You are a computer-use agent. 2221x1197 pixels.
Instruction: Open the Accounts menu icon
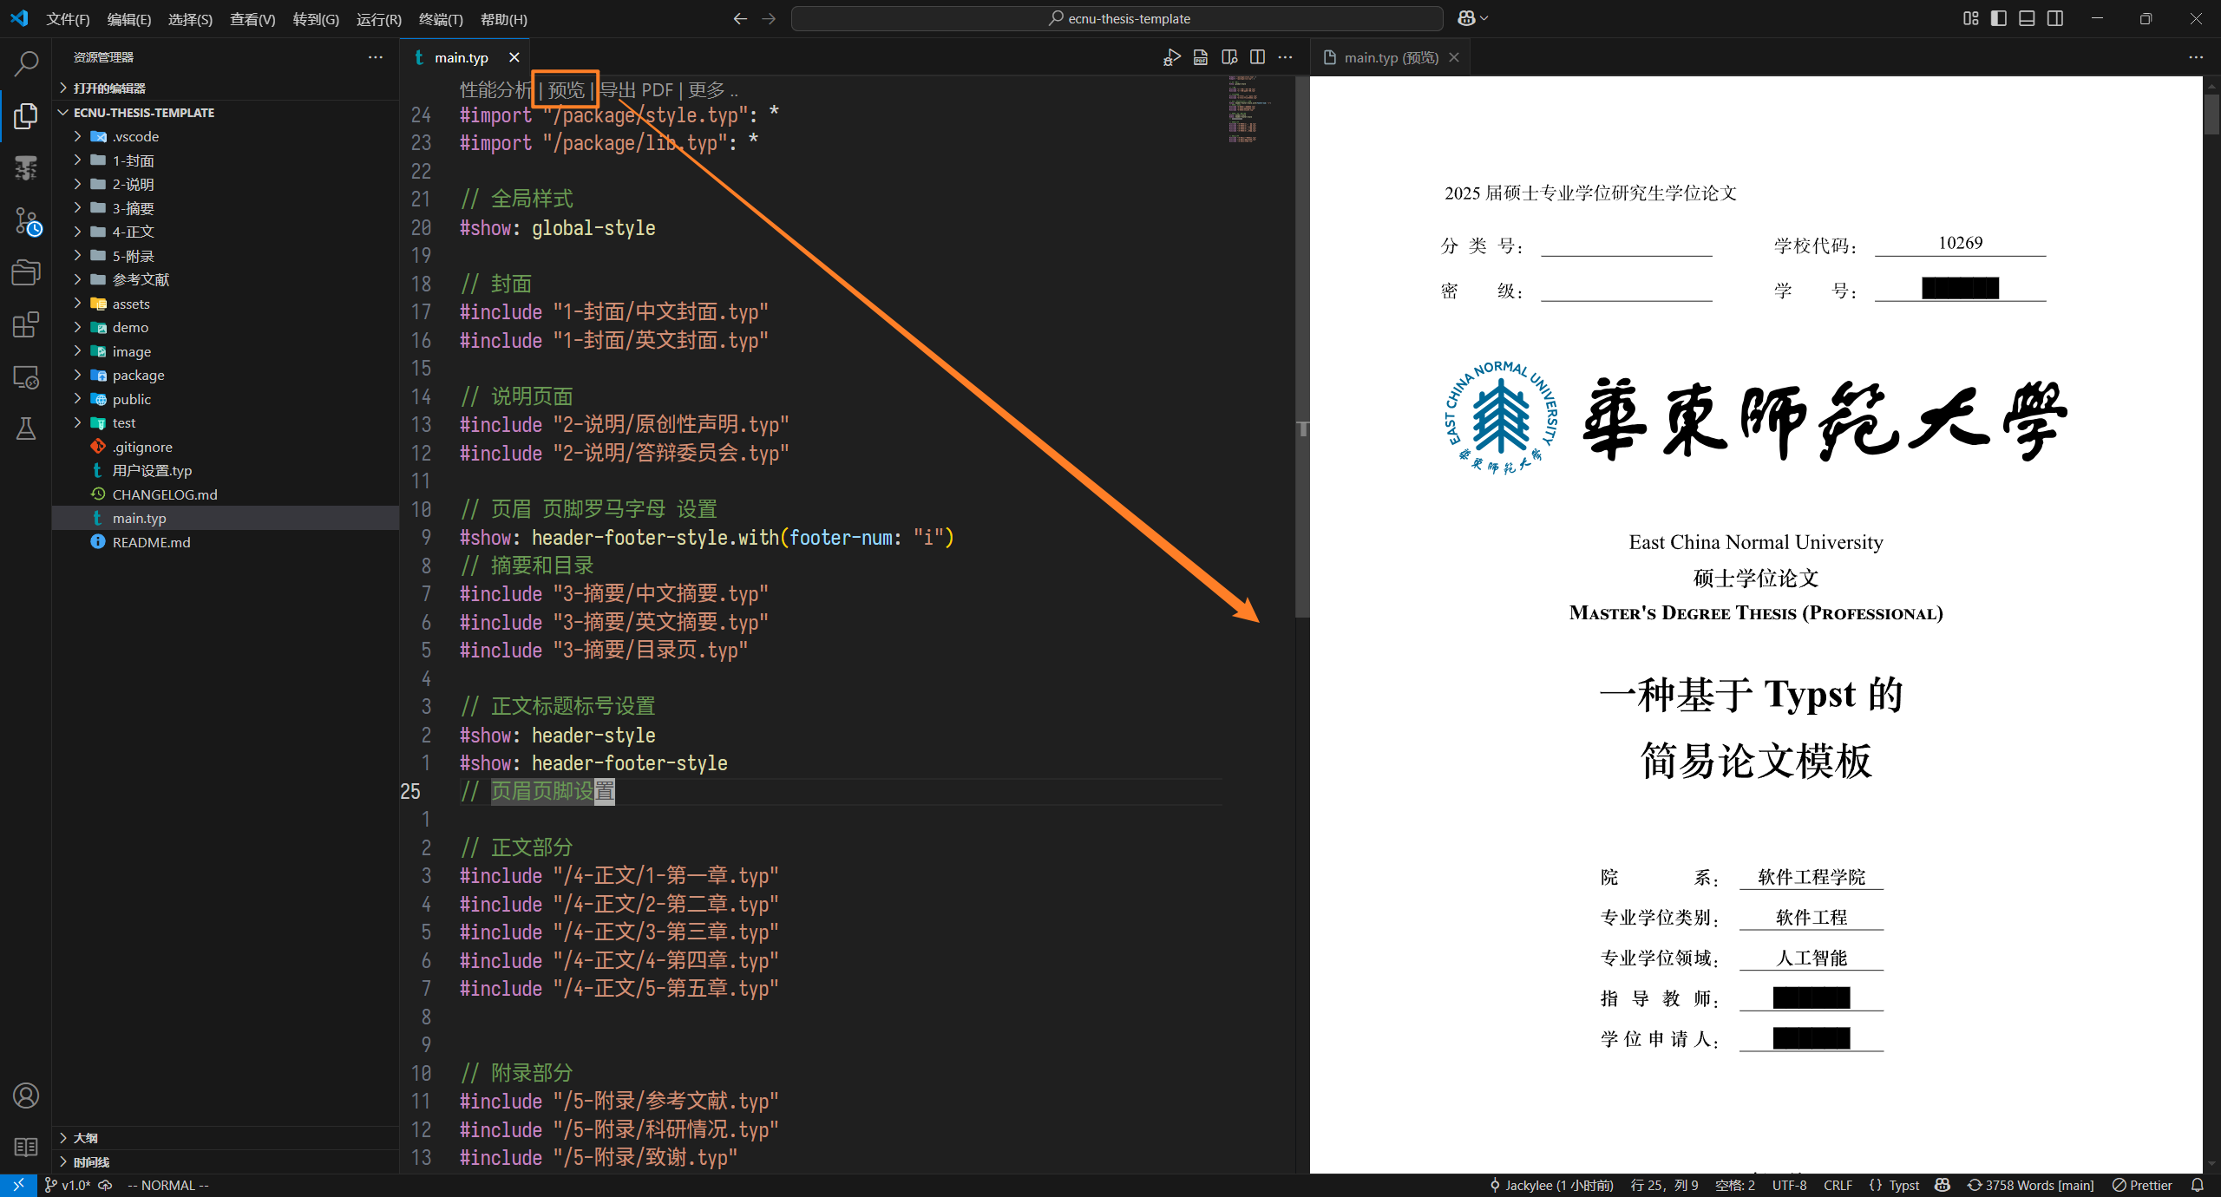coord(26,1096)
